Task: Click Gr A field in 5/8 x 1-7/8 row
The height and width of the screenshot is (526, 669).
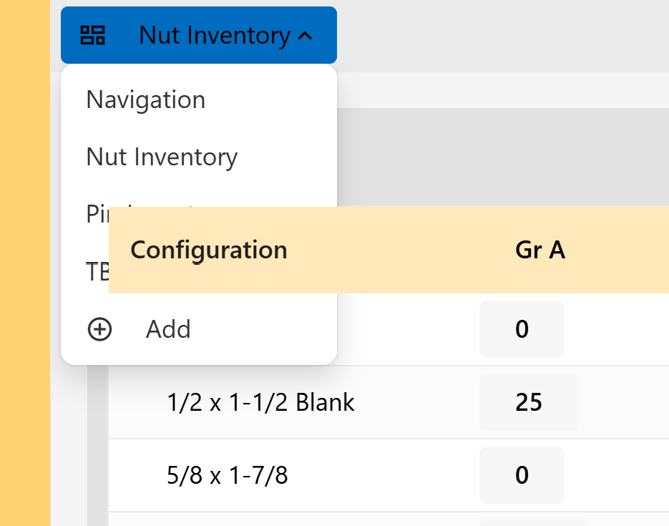Action: [522, 475]
